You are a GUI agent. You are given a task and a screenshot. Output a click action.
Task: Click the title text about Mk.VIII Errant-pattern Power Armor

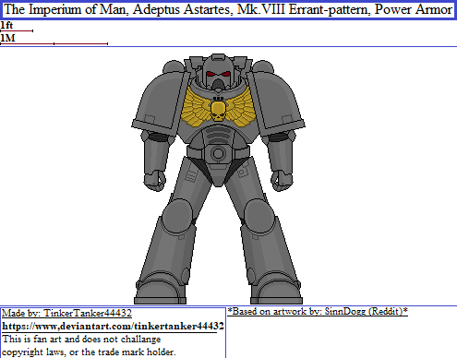228,9
